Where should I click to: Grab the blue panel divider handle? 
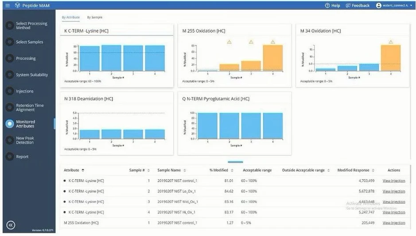click(235, 162)
